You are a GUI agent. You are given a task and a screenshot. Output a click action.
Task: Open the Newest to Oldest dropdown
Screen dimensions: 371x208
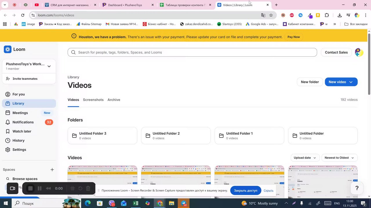pos(339,158)
